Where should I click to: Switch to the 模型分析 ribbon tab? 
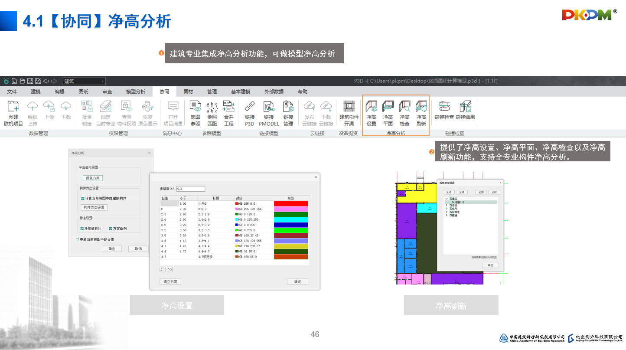click(x=136, y=92)
